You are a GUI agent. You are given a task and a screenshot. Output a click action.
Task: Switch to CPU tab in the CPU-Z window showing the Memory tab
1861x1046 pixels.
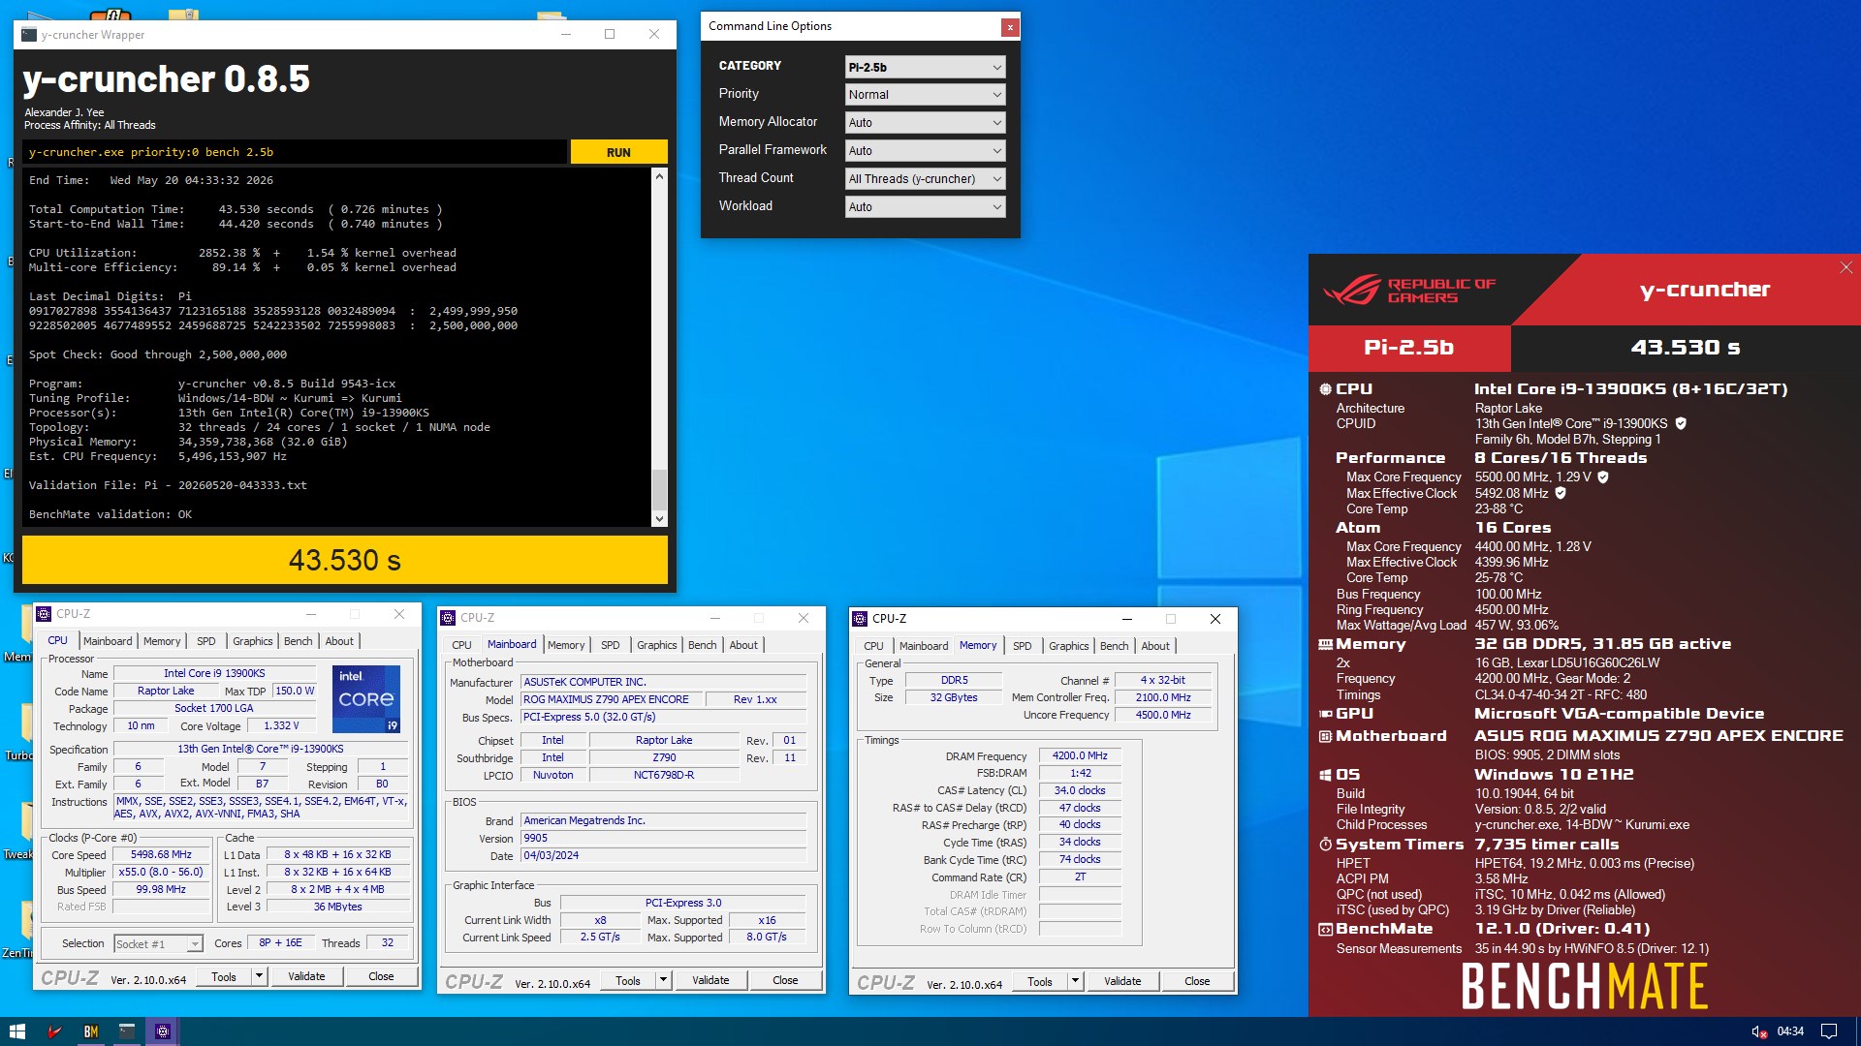[x=873, y=646]
